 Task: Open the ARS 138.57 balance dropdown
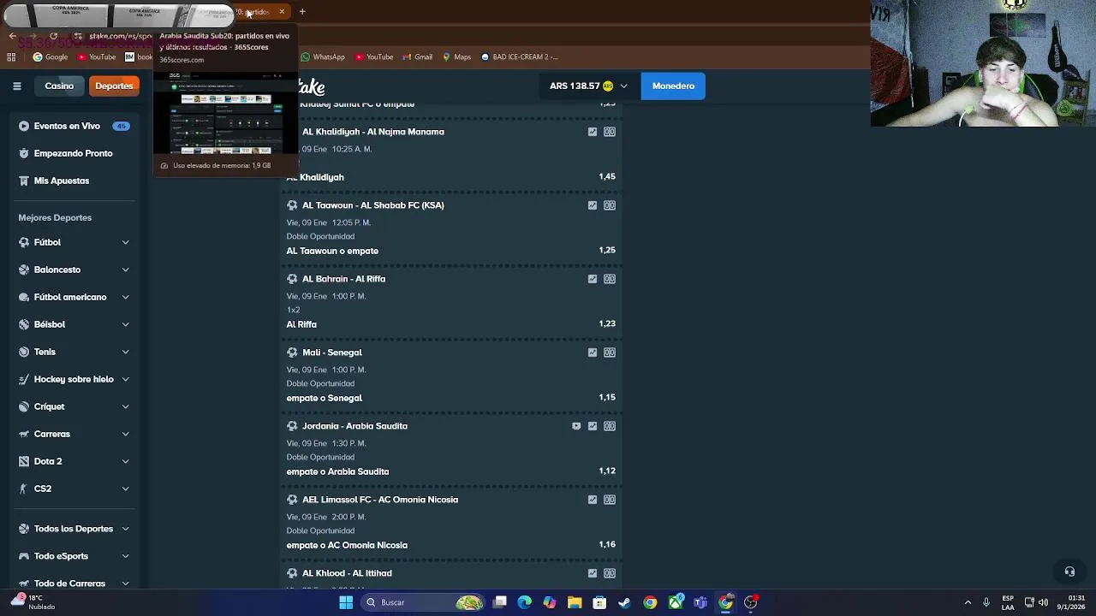coord(588,86)
